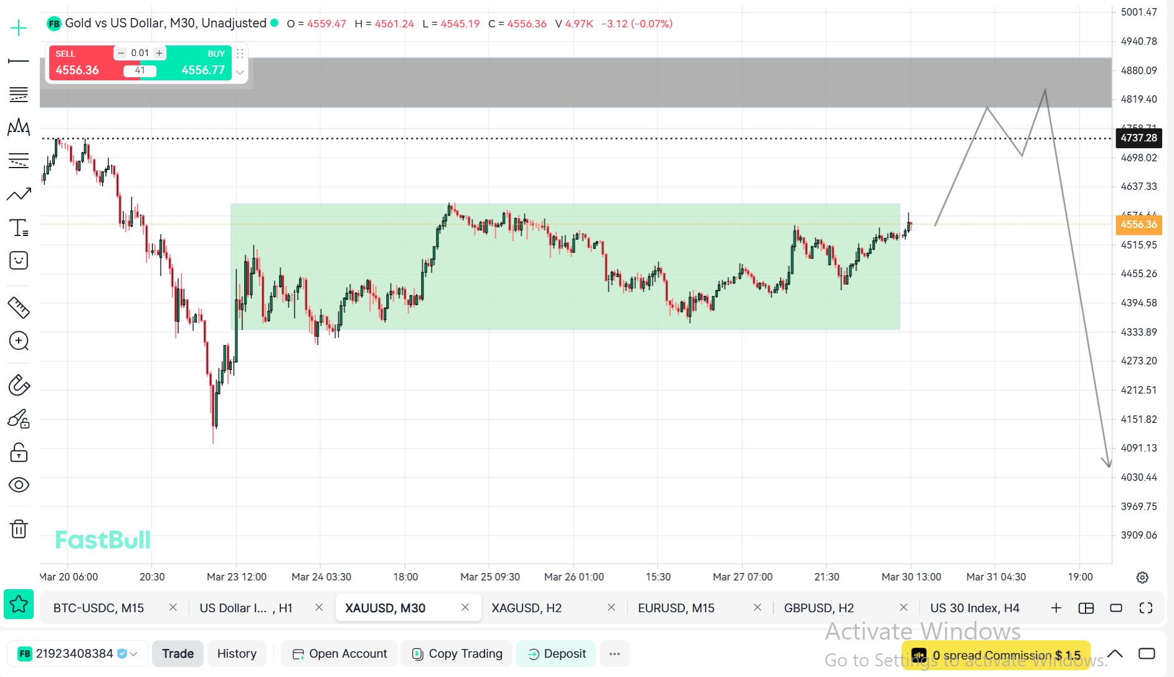Toggle the magnet snap mode
Screen dimensions: 1174x677
(19, 386)
